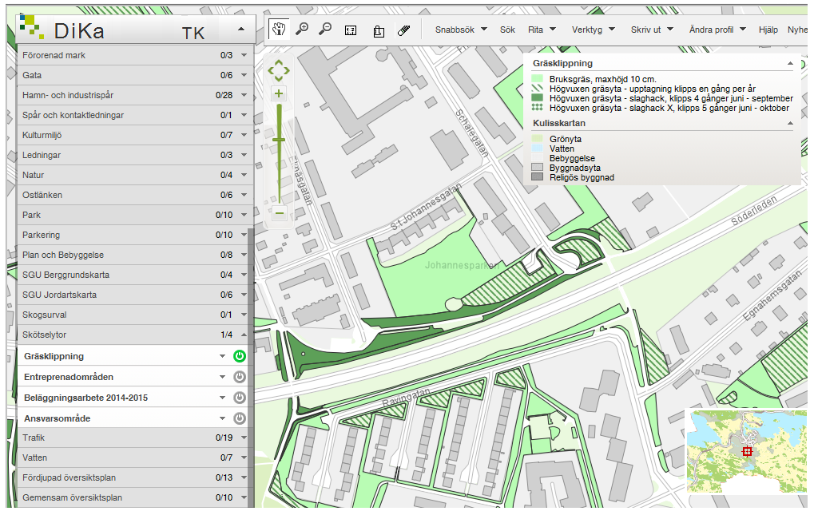Image resolution: width=814 pixels, height=511 pixels.
Task: Open the map scale tool
Action: (x=351, y=30)
